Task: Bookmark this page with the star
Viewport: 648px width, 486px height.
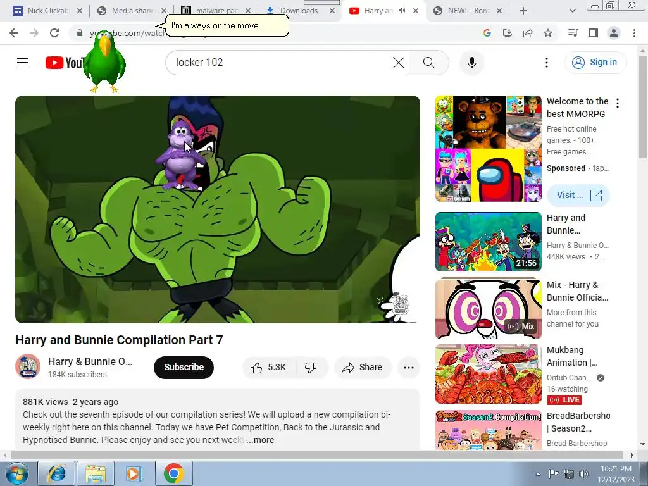Action: [548, 33]
